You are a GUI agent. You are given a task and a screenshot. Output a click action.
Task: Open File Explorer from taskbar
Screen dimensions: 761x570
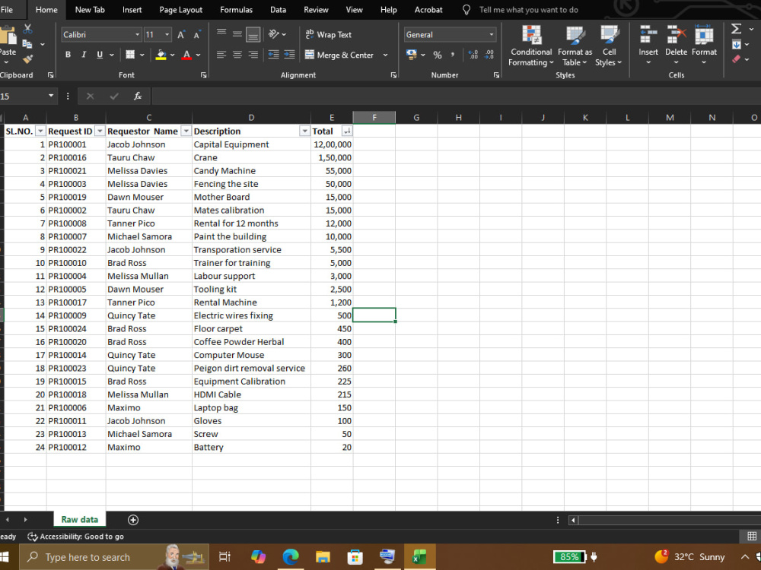[x=323, y=556]
